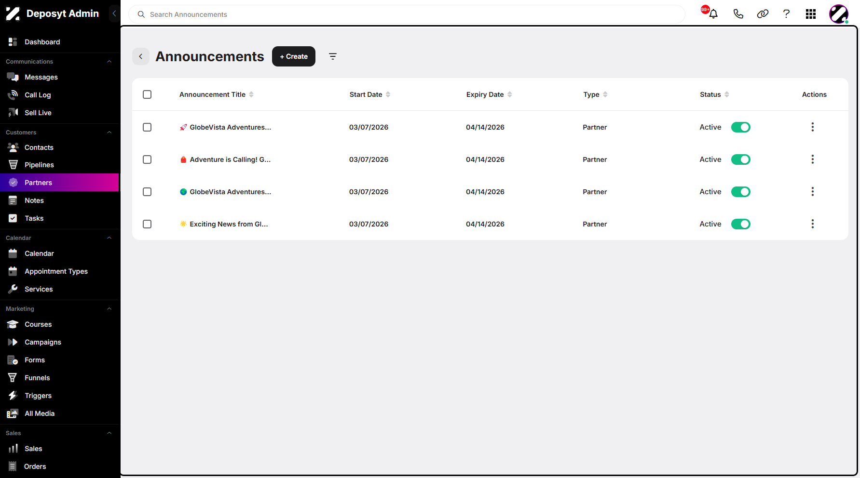Image resolution: width=860 pixels, height=478 pixels.
Task: Open actions menu for Adventure is Calling row
Action: pyautogui.click(x=813, y=159)
